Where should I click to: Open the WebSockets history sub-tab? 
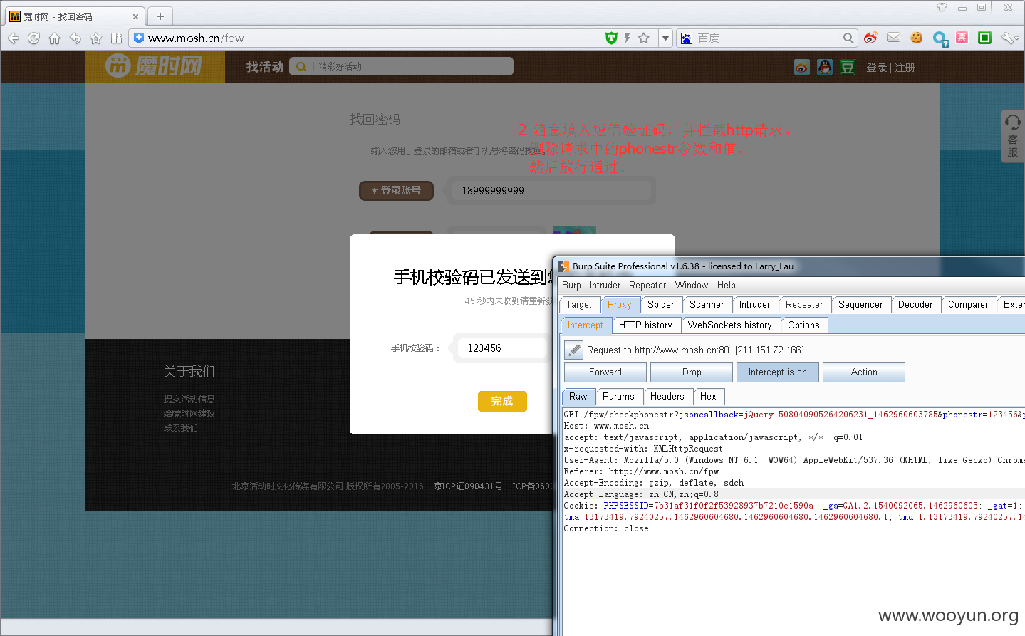730,325
